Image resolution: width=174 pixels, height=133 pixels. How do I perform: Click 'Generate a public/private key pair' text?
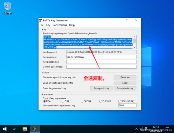pyautogui.click(x=59, y=77)
